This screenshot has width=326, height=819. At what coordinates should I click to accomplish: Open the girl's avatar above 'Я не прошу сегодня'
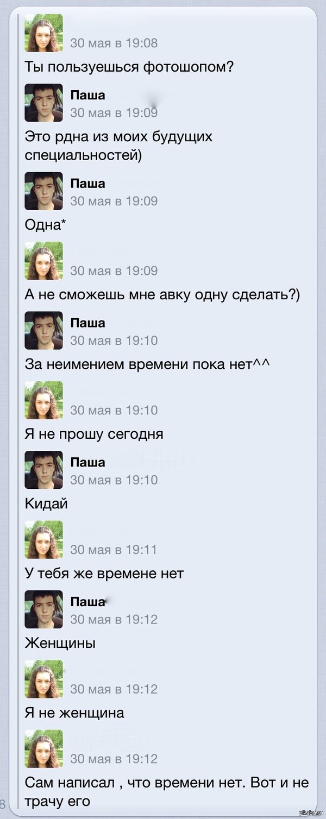(43, 400)
